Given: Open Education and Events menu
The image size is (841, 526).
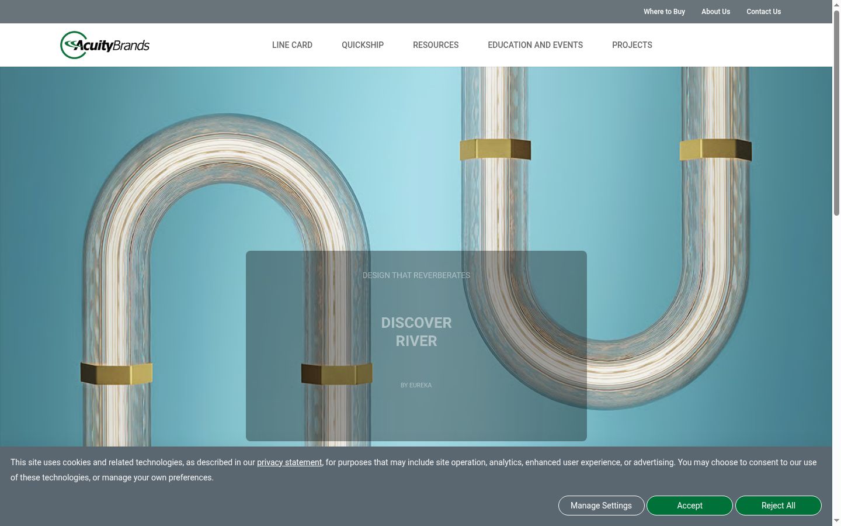Looking at the screenshot, I should point(536,45).
